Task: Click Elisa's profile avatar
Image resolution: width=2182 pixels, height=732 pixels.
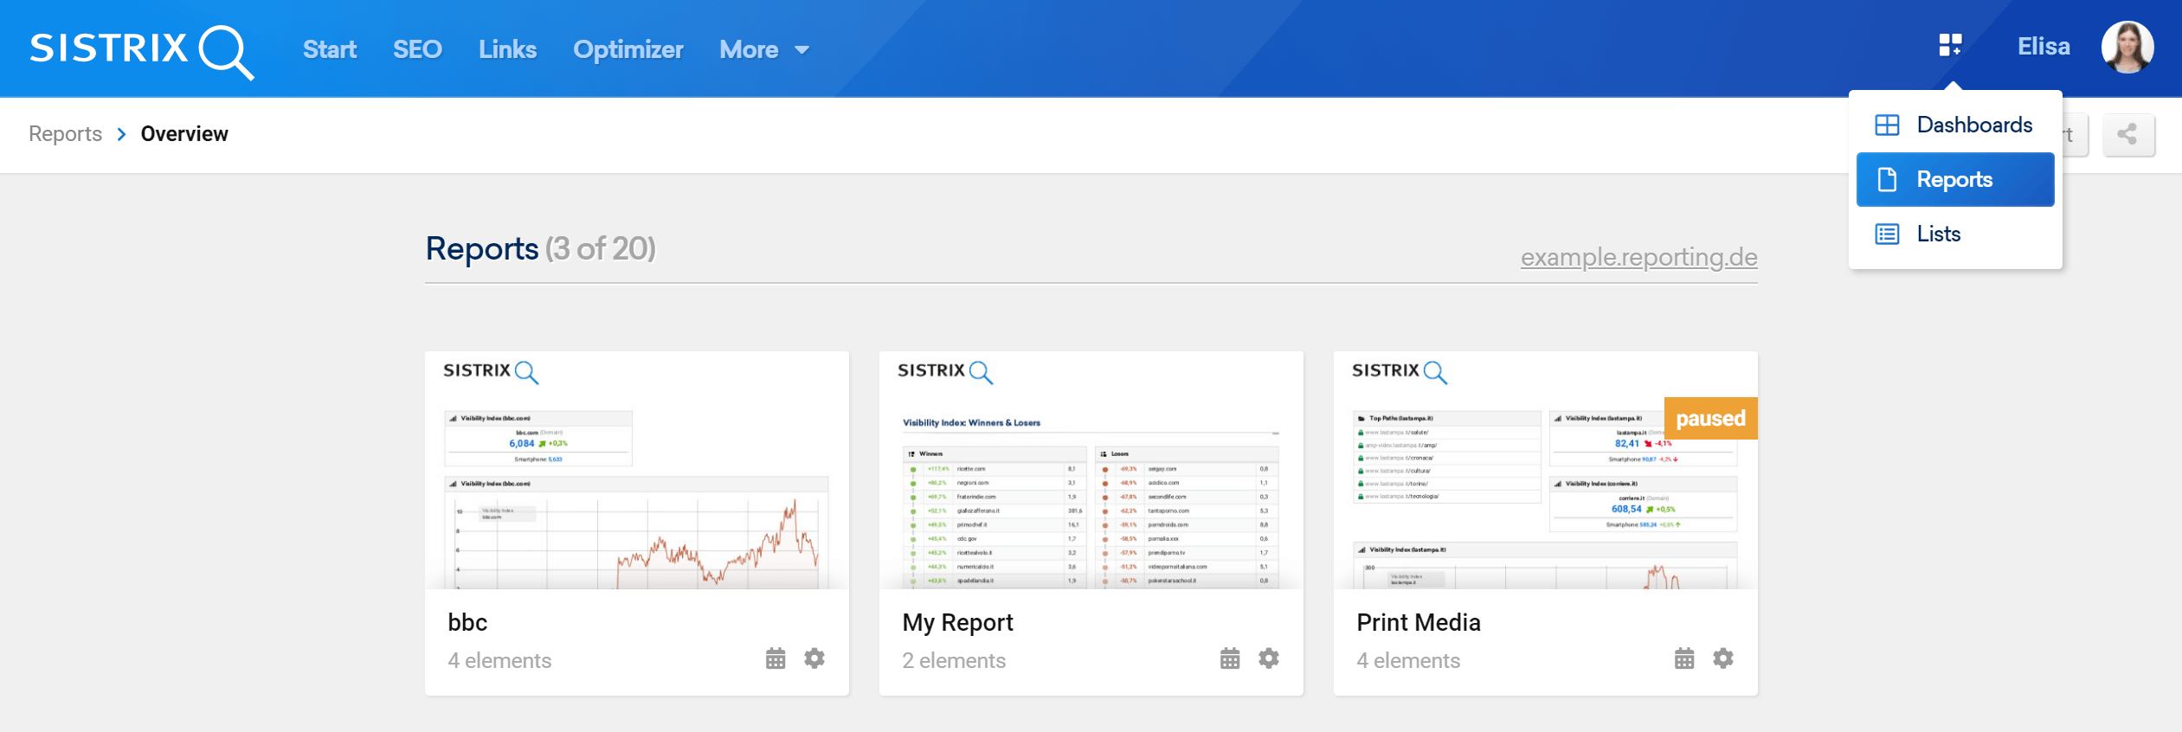Action: [2127, 48]
